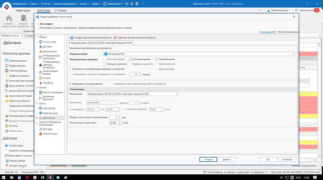
Task: Enable Текущие значения checkbox
Action: point(104,64)
